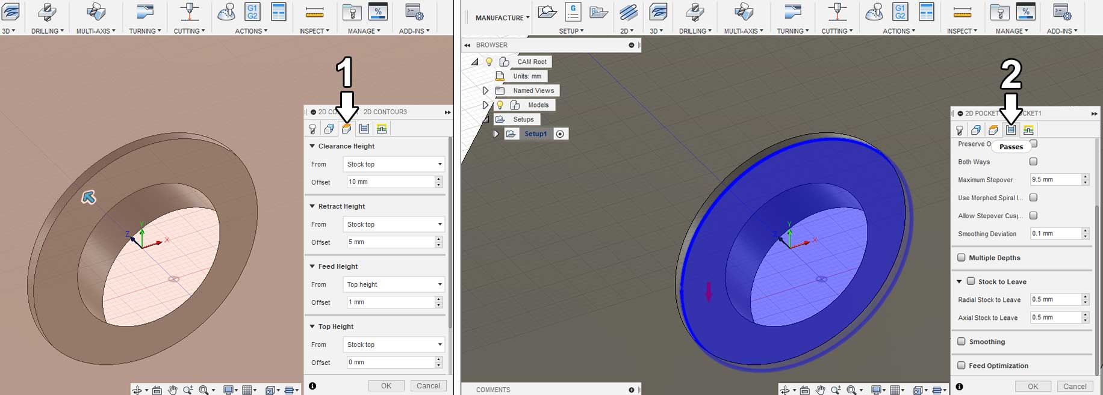Click Cancel in 2D Pocket dialog

1075,387
